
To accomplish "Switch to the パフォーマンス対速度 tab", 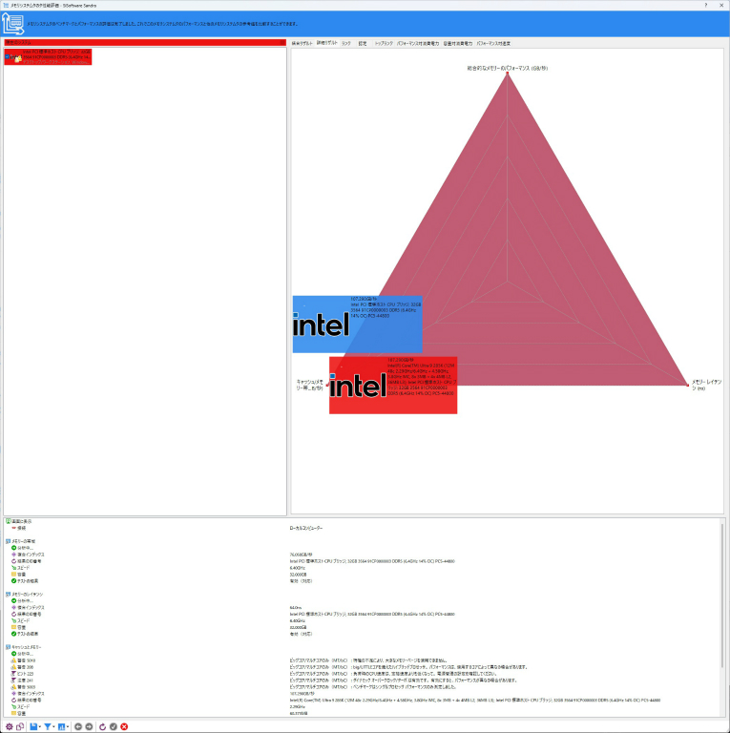I will [493, 44].
